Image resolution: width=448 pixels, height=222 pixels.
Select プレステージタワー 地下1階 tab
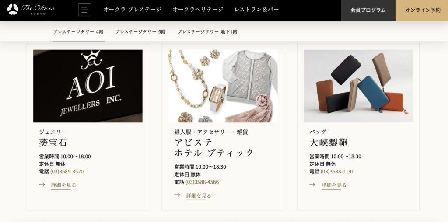coord(207,32)
